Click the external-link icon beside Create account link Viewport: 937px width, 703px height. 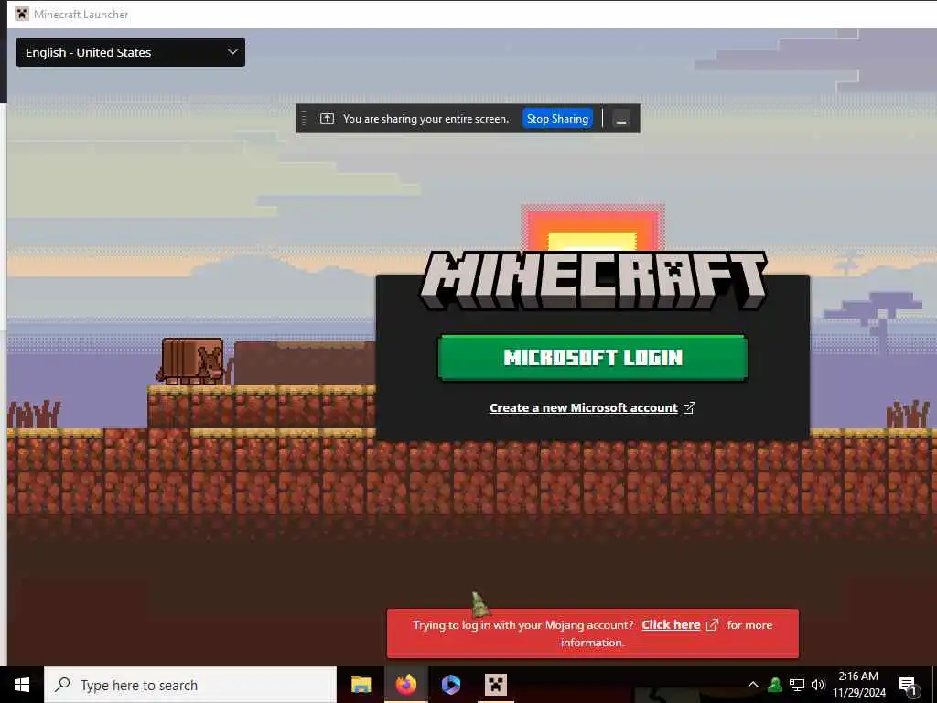pyautogui.click(x=689, y=407)
